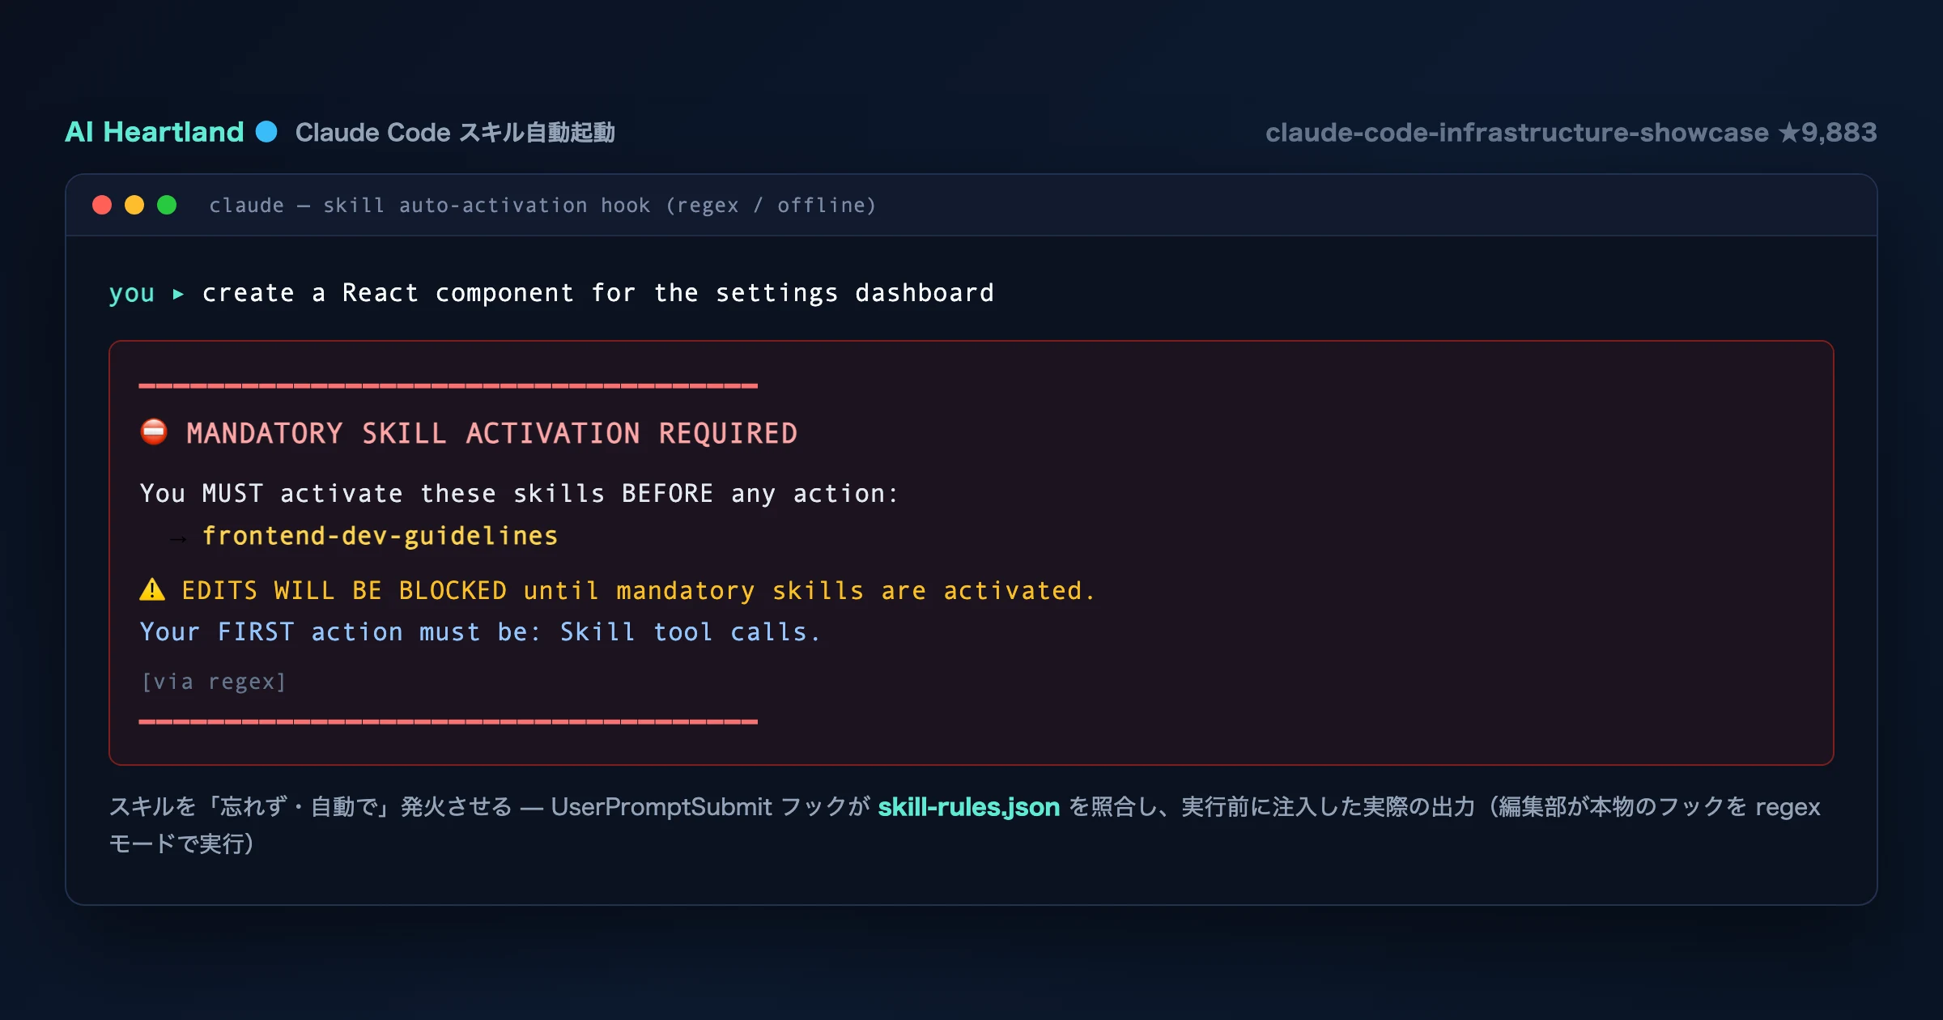Image resolution: width=1943 pixels, height=1020 pixels.
Task: Click 'MANDATORY SKILL ACTIVATION REQUIRED' heading
Action: (492, 433)
